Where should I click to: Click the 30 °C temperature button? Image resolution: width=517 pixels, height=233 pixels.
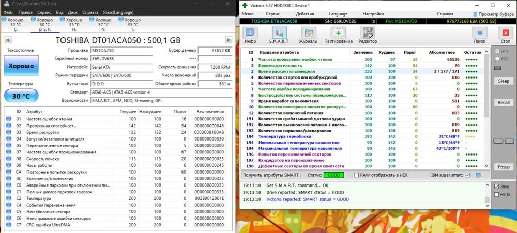click(x=21, y=96)
